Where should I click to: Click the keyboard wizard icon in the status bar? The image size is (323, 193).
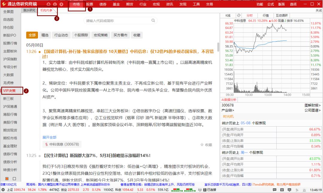pos(281,190)
